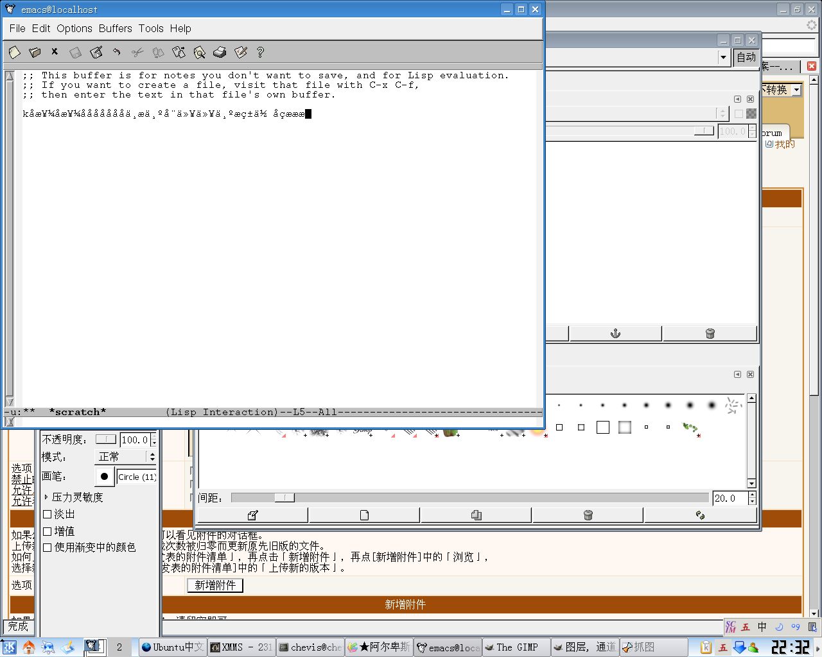Click the edit brush icon in brushes panel
Viewport: 822px width, 657px height.
[x=252, y=515]
